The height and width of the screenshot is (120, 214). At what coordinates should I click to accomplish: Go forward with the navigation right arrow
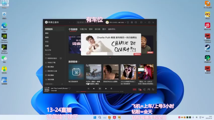pos(73,22)
